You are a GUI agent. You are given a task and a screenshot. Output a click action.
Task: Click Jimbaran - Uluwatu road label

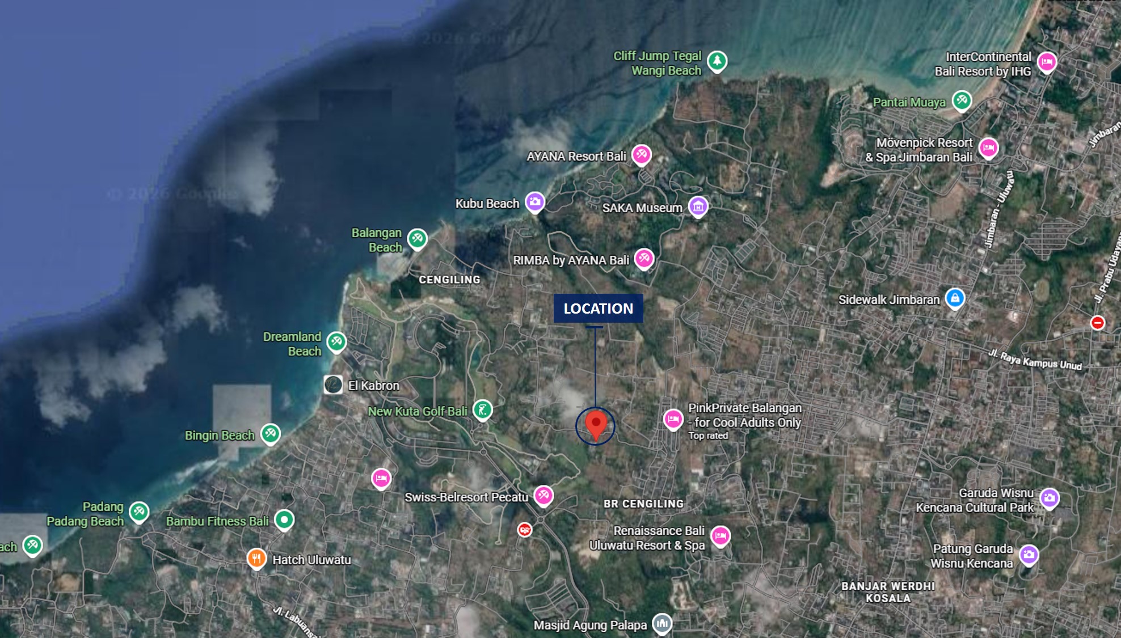pyautogui.click(x=998, y=209)
